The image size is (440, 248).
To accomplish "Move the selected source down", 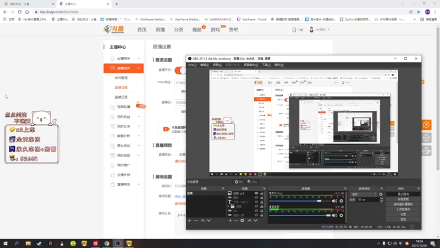I will 255,221.
